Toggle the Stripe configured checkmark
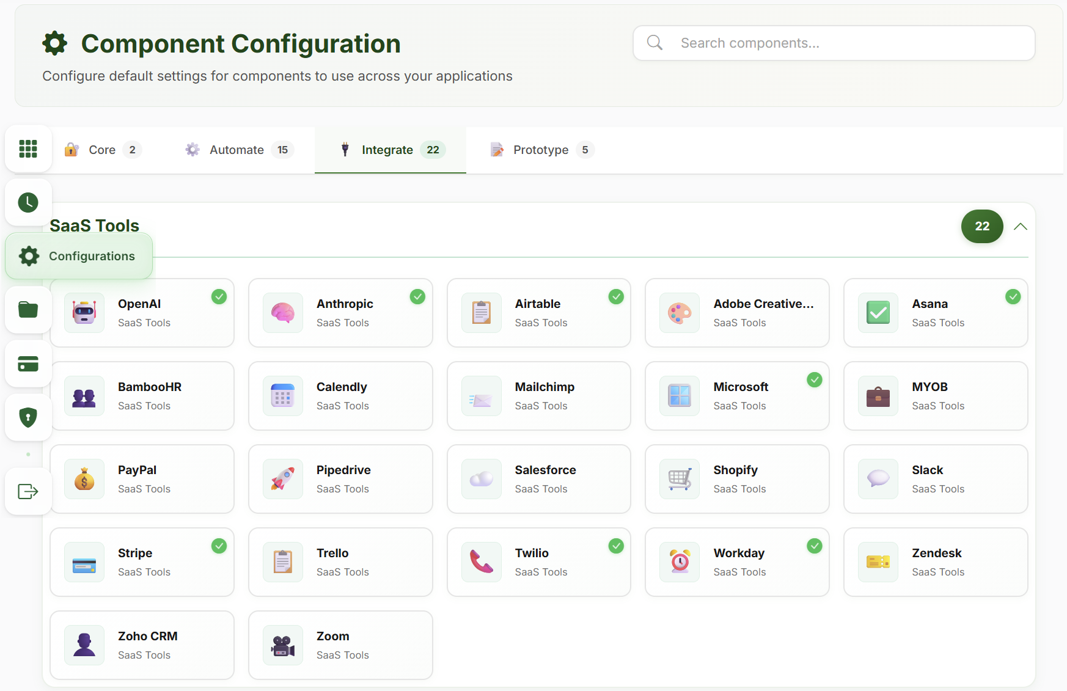The height and width of the screenshot is (691, 1067). point(219,546)
